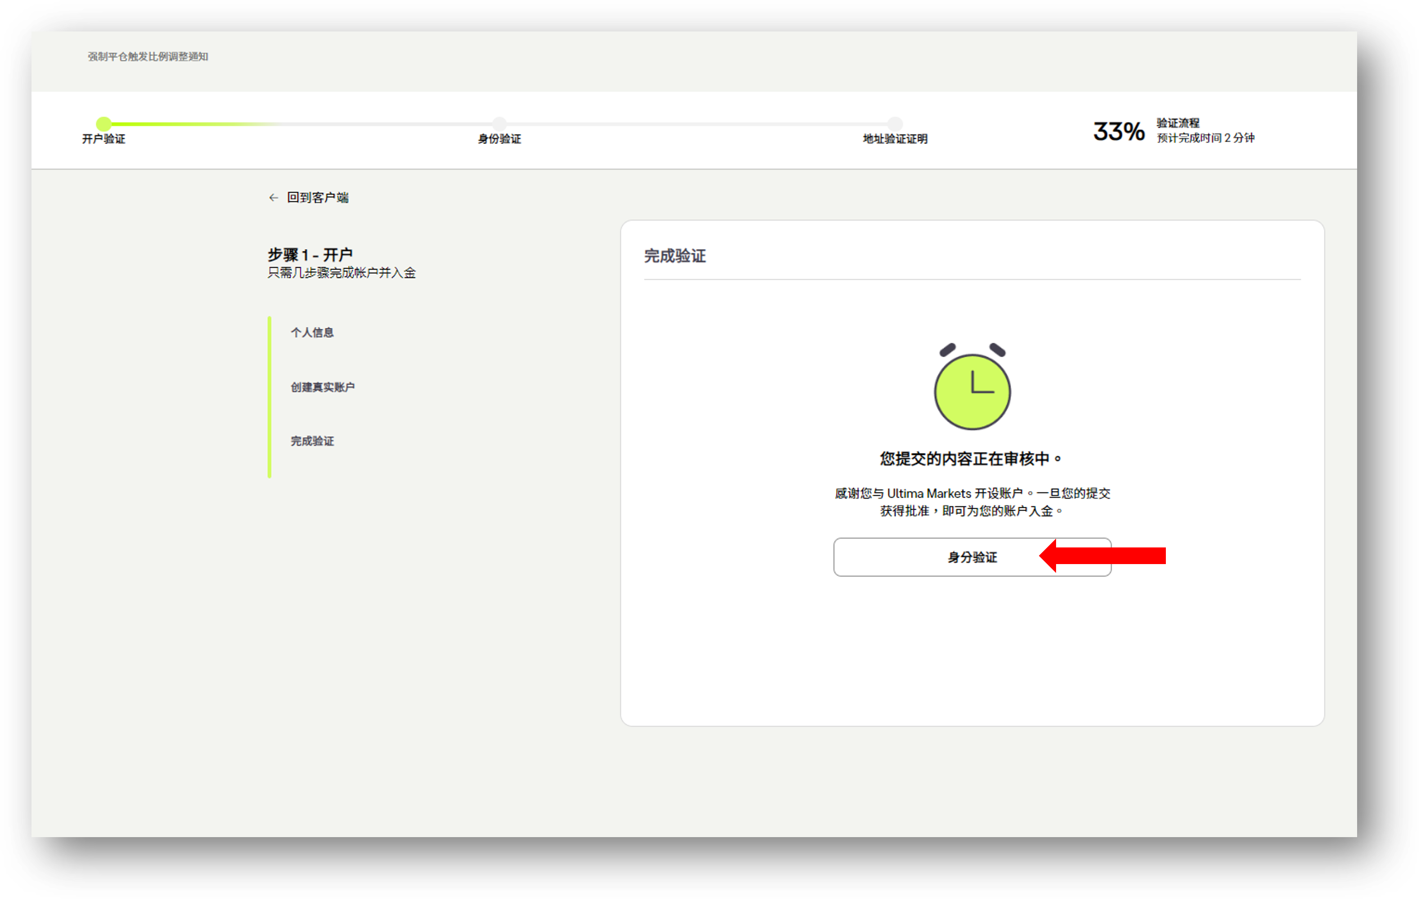1421x901 pixels.
Task: Click the 完成验证 card heading
Action: pyautogui.click(x=675, y=256)
